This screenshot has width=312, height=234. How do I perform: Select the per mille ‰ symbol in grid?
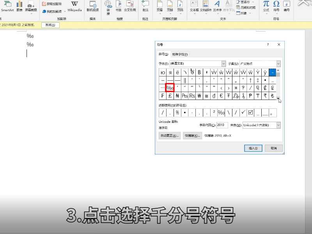170,88
